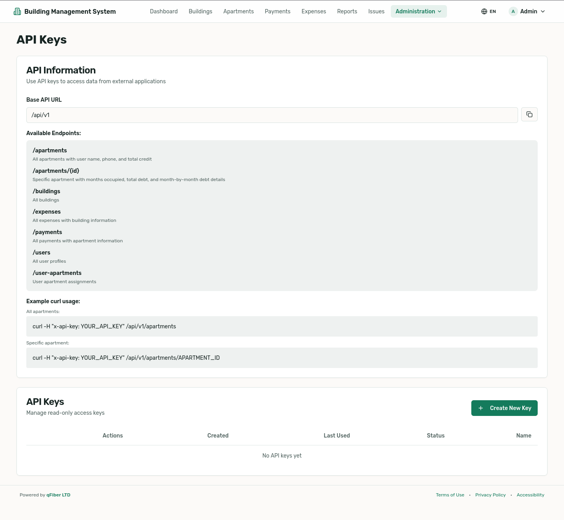Image resolution: width=564 pixels, height=520 pixels.
Task: Expand the Administration dropdown menu
Action: tap(418, 11)
